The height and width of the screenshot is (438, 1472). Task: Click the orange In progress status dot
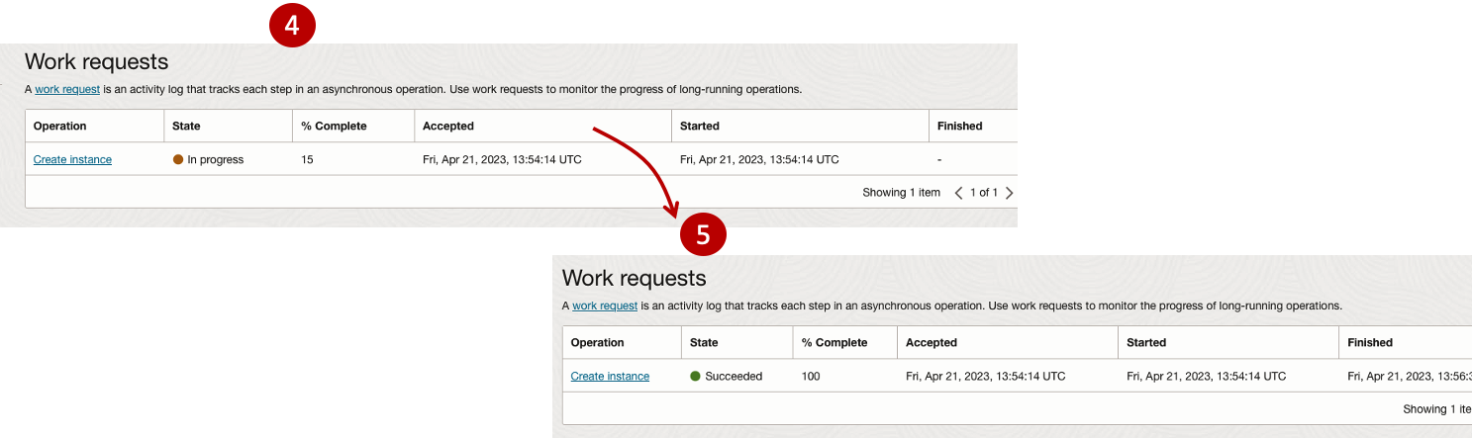[178, 159]
